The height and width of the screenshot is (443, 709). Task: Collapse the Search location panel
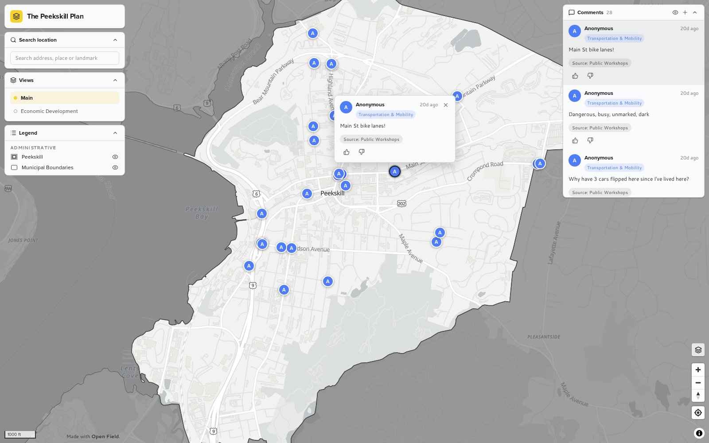coord(115,40)
